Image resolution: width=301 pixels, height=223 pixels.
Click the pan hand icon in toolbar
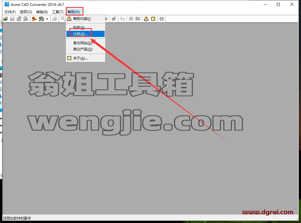(x=114, y=19)
